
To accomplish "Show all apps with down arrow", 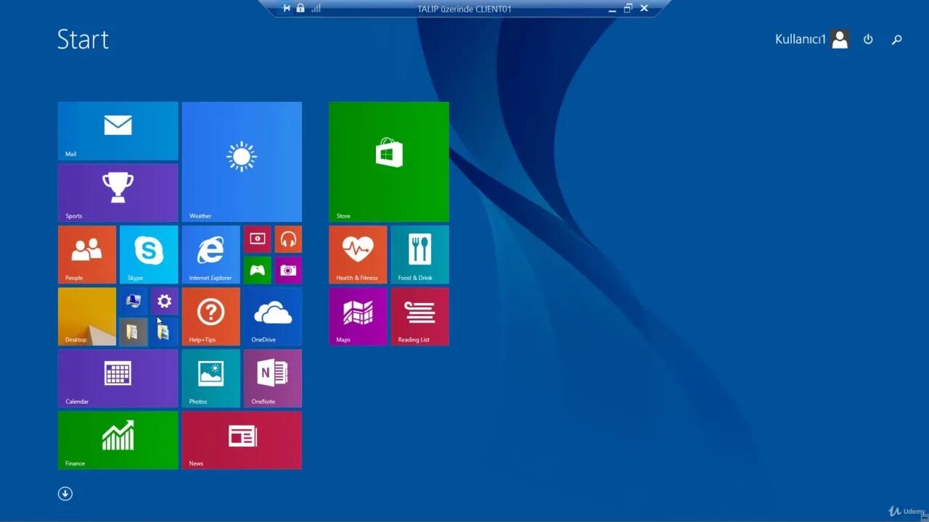I will (65, 494).
